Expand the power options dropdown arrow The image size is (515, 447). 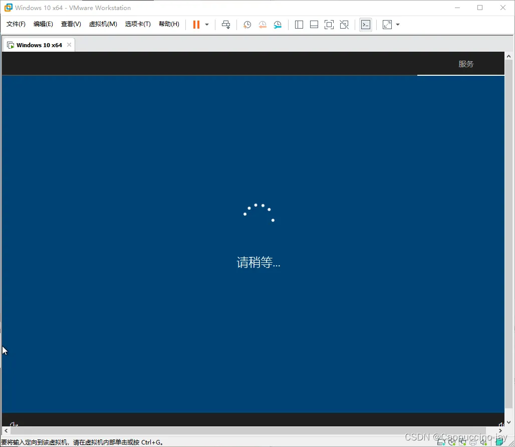point(207,25)
